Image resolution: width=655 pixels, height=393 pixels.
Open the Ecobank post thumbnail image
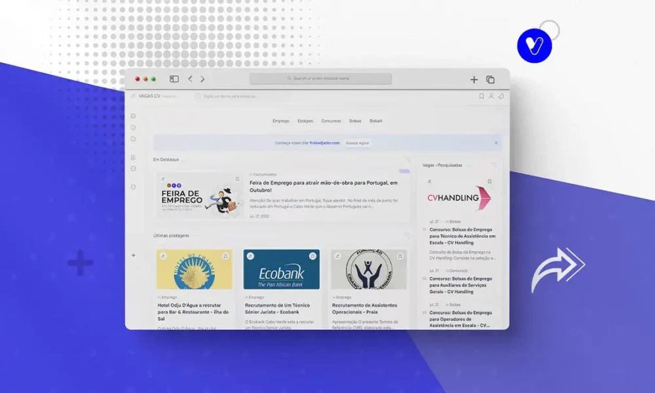click(x=282, y=270)
